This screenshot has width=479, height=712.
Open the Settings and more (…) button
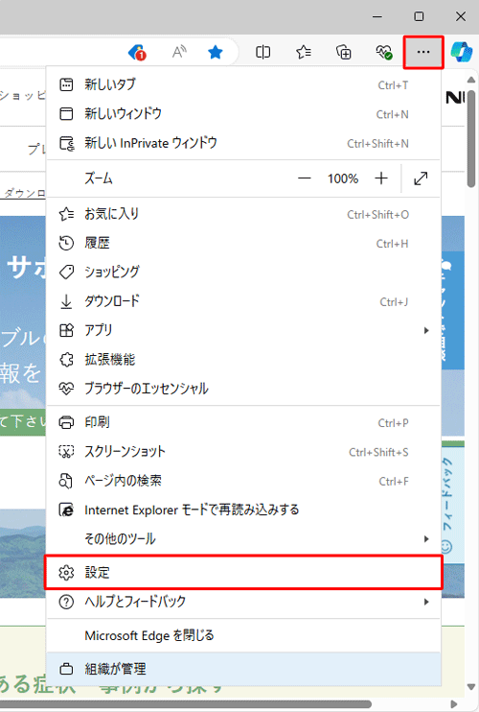423,52
